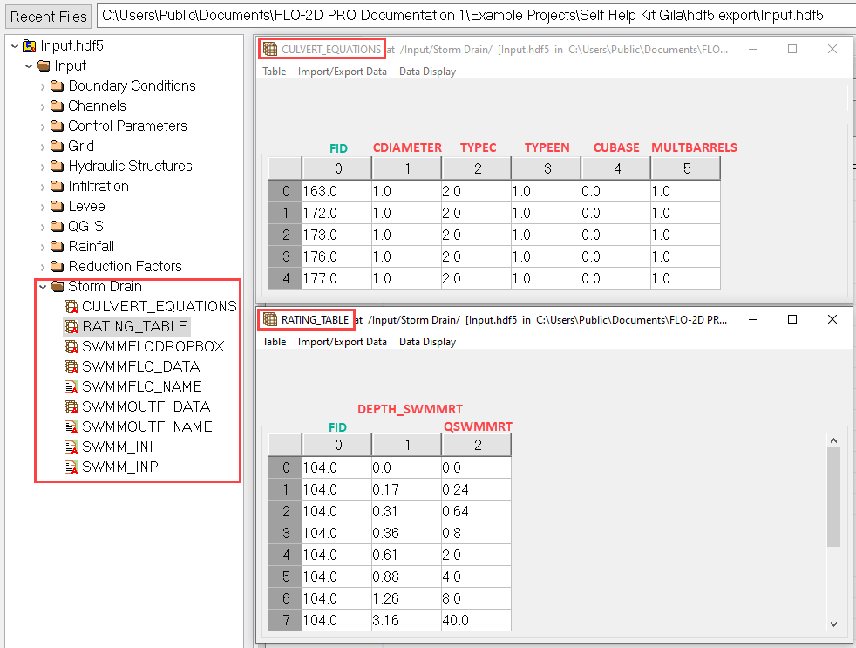Click the SWMMFLO_NAME text dataset icon
The width and height of the screenshot is (856, 648).
point(71,386)
